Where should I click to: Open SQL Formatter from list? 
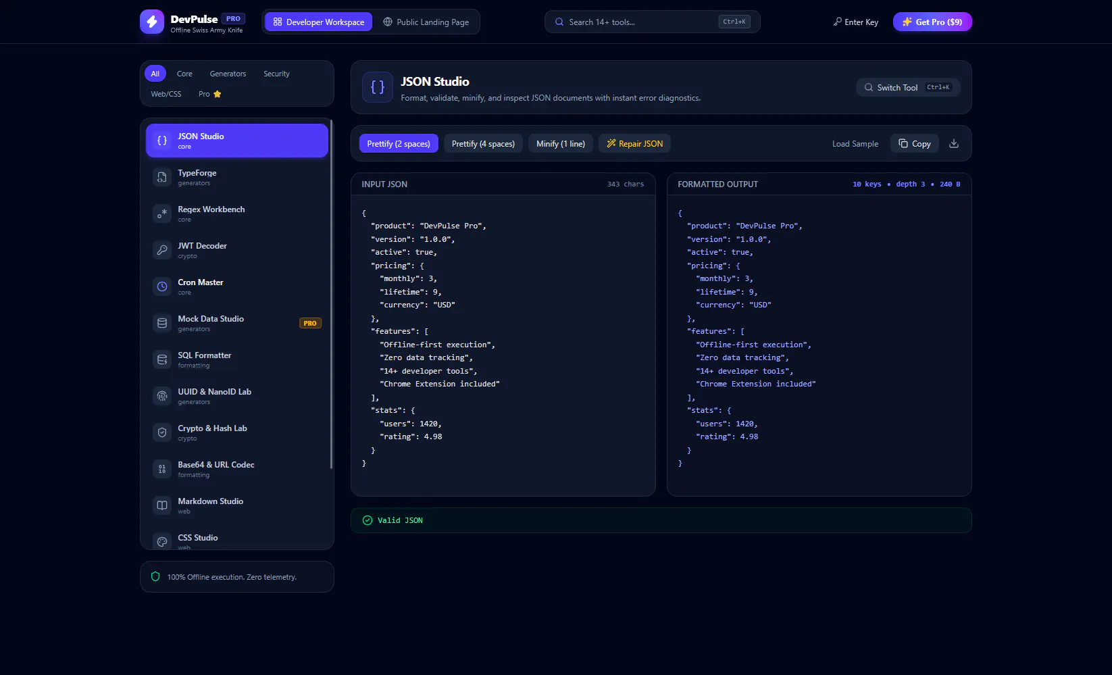pyautogui.click(x=237, y=359)
